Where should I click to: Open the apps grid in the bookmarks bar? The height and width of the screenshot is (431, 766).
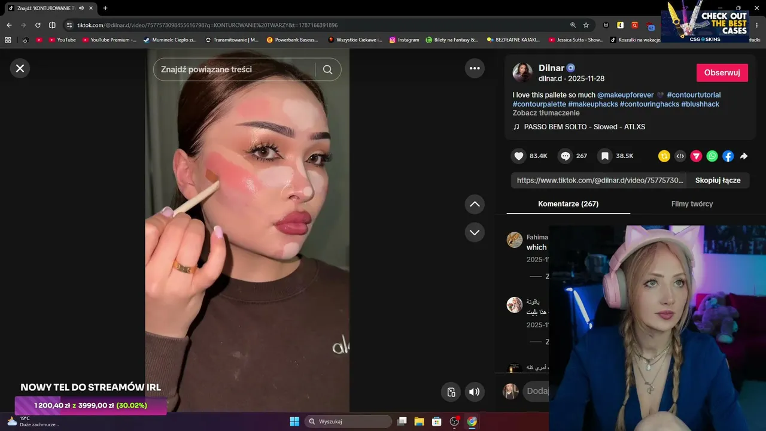click(x=8, y=40)
